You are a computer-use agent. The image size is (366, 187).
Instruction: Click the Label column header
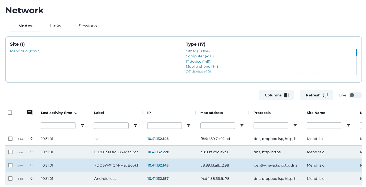click(99, 113)
